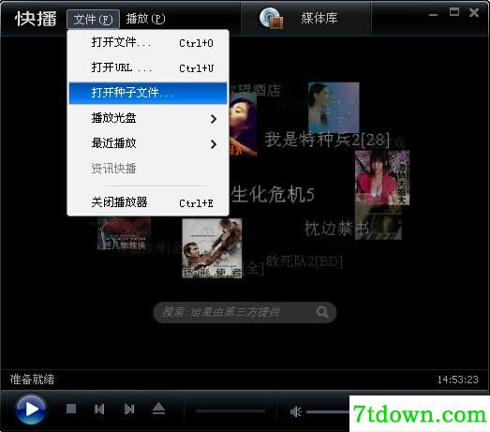490x432 pixels.
Task: Minimize the player window
Action: pos(433,14)
